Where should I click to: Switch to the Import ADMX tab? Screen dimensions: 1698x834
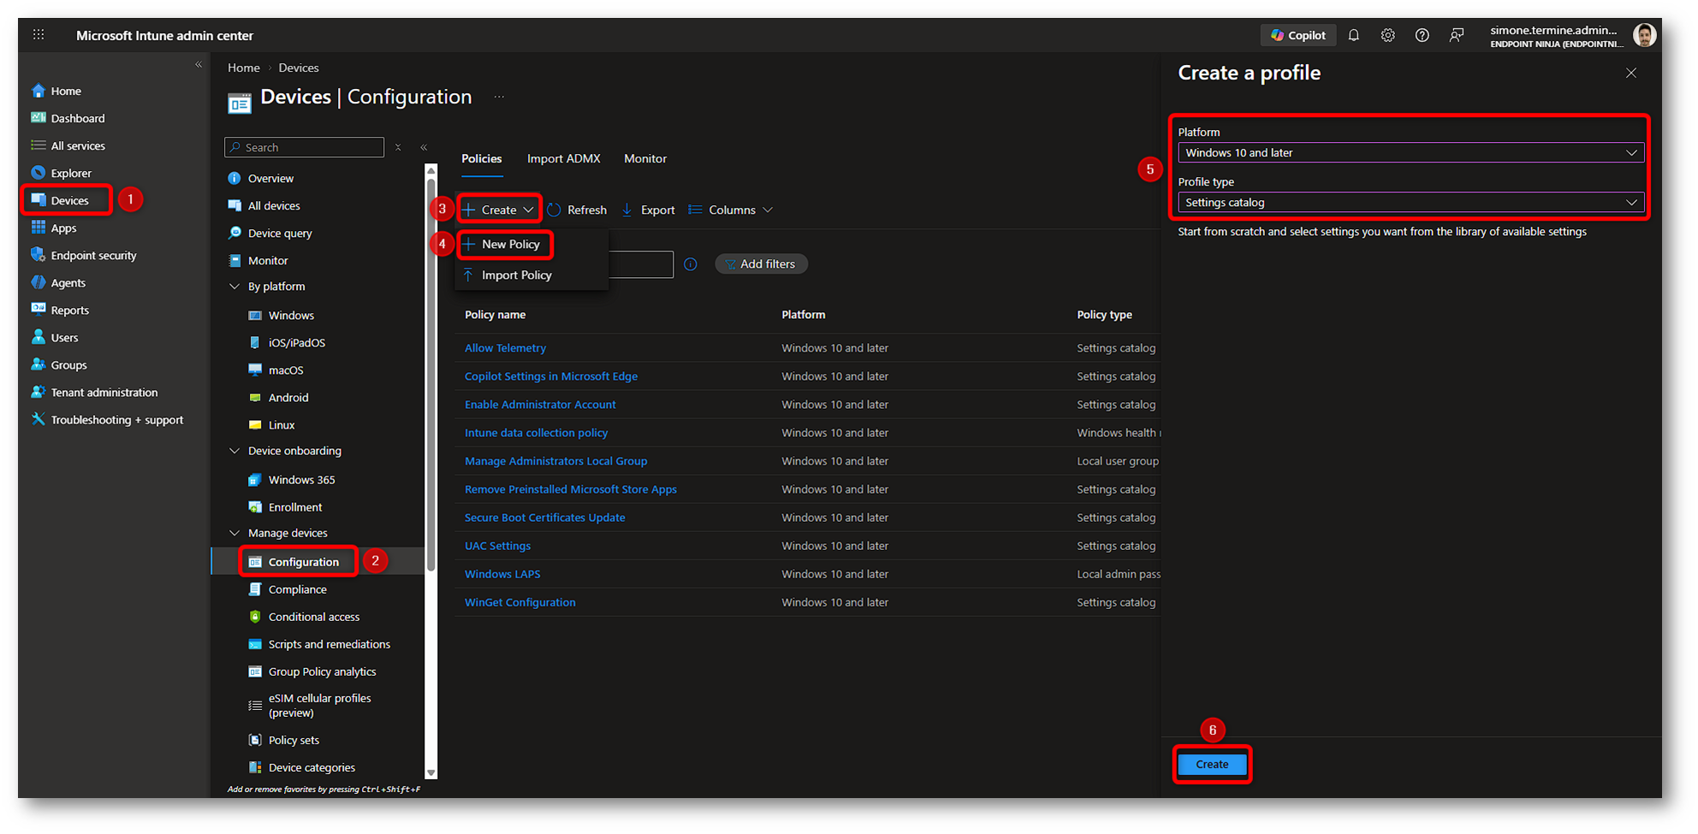pyautogui.click(x=563, y=158)
